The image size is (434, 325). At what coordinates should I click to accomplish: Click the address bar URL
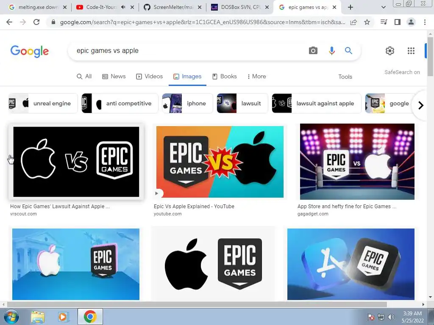tap(203, 22)
